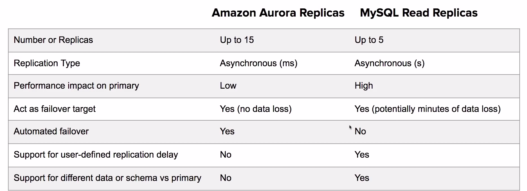Screen dimensions: 527x191
Task: Click the 'Asynchronous (ms)' cell
Action: [x=259, y=63]
